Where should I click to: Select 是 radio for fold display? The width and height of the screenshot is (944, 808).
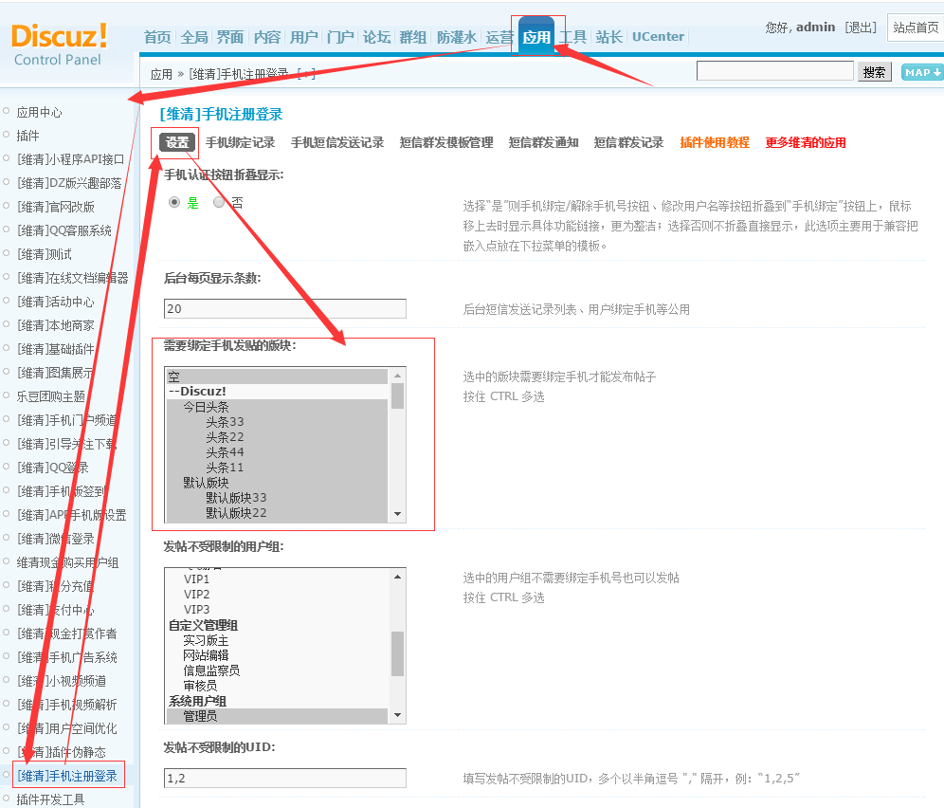[174, 202]
